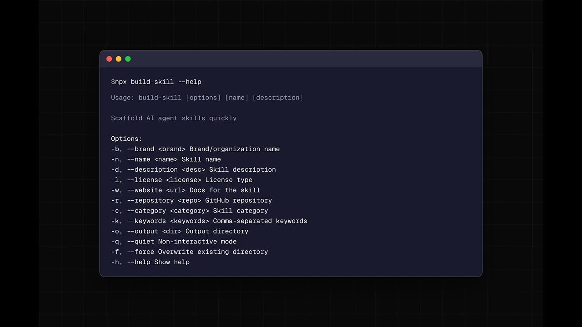Expand the Options section header
The width and height of the screenshot is (582, 327).
[126, 139]
